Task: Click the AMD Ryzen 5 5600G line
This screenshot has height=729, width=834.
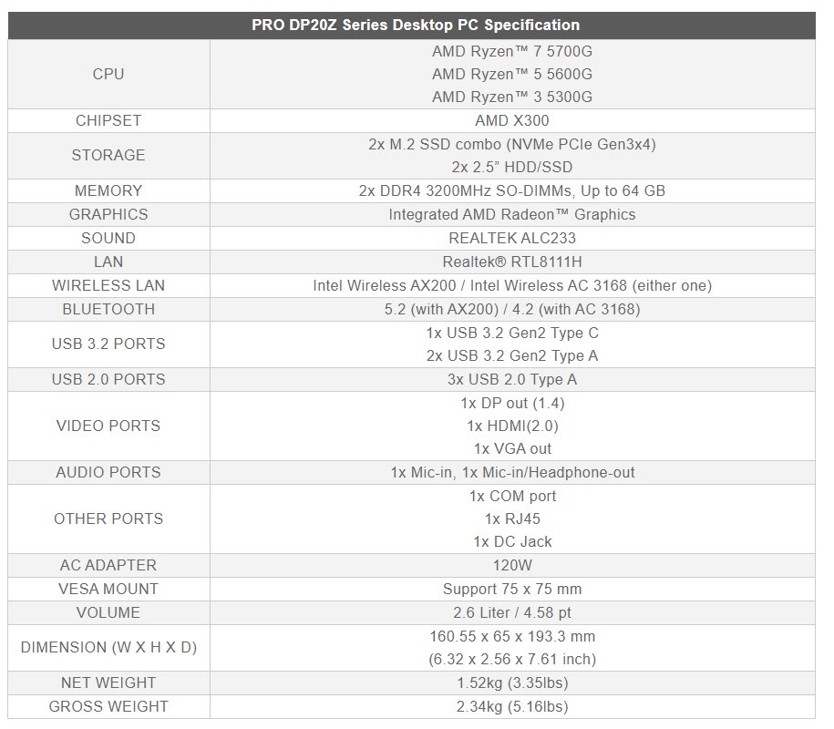Action: tap(511, 74)
